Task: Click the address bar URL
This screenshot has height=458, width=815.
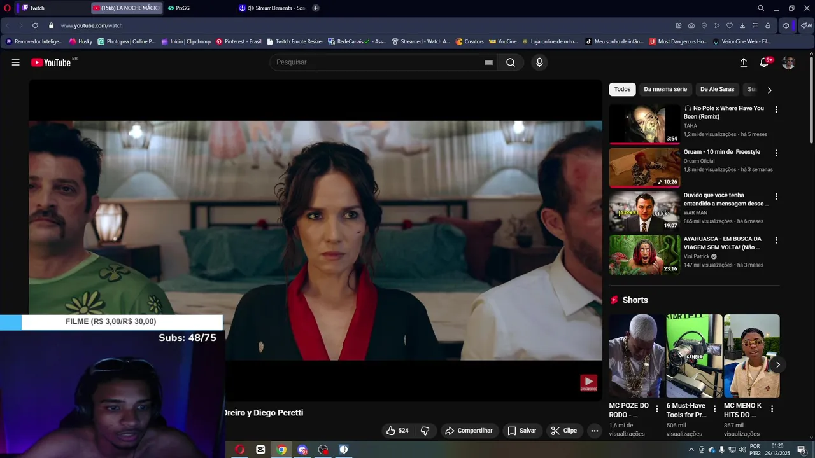Action: (92, 25)
